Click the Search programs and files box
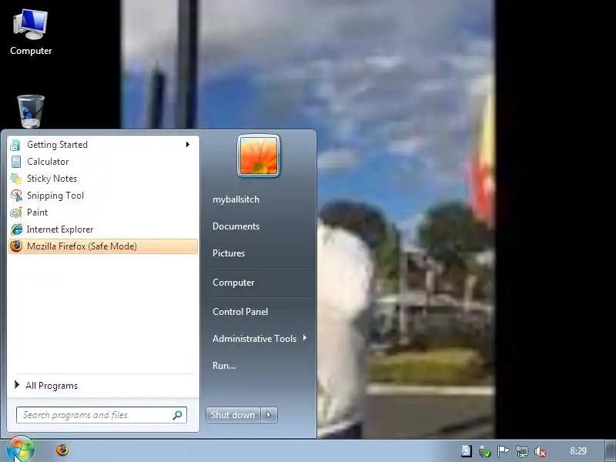This screenshot has width=616, height=462. (x=102, y=415)
